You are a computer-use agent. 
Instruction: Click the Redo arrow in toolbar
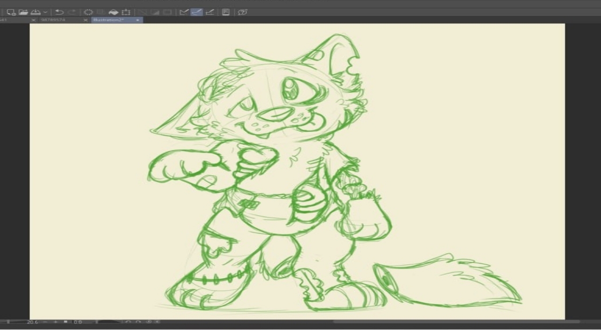click(x=72, y=12)
